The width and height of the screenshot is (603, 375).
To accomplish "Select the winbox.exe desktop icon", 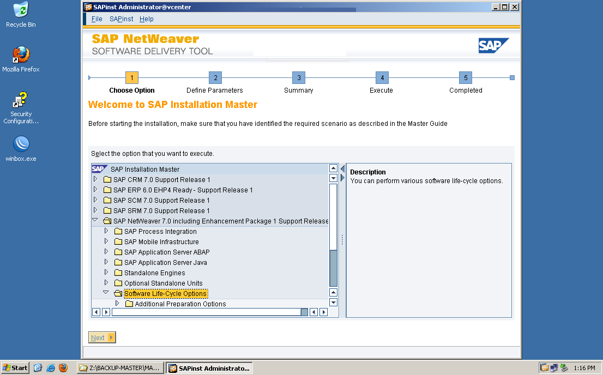I will pos(21,148).
